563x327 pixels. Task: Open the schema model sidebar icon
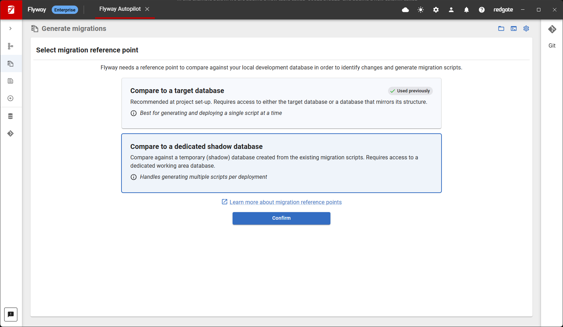click(x=10, y=46)
